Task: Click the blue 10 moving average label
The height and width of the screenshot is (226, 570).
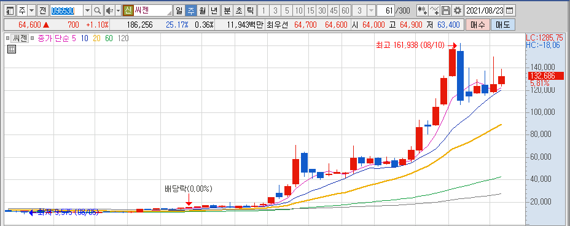Action: pos(84,38)
